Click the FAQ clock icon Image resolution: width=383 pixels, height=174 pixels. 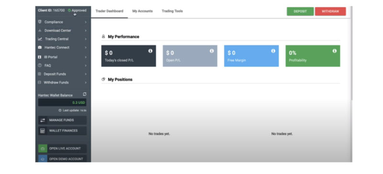[x=40, y=65]
